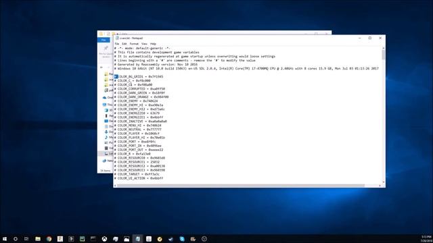Select This PC in Explorer navigation pane
The width and height of the screenshot is (433, 243).
click(x=108, y=105)
